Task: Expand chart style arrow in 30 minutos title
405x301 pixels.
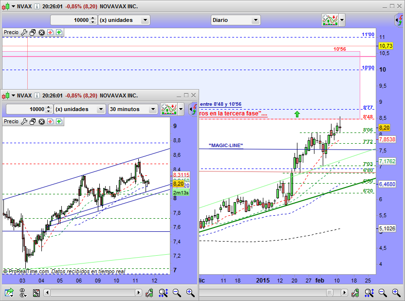Action: [x=13, y=95]
